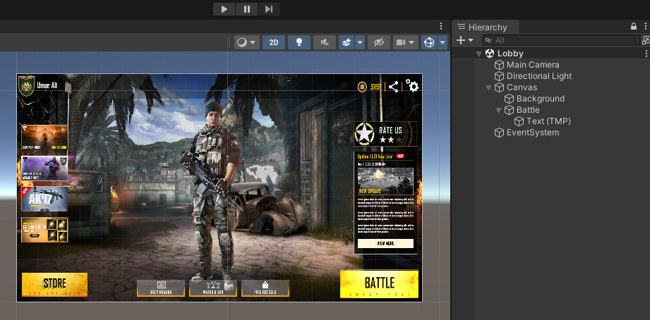This screenshot has height=320, width=650.
Task: Open the Lobby scene three-dot context menu
Action: (x=646, y=54)
